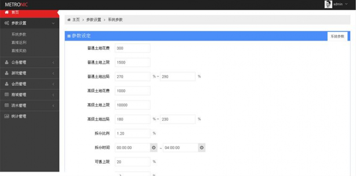The image size is (356, 176).
Task: Expand the 商城管理 menu chevron
Action: pos(53,95)
